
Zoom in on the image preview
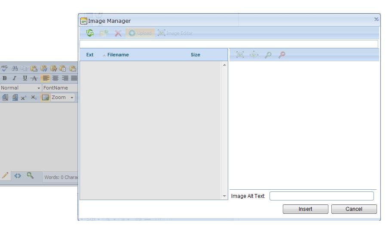click(268, 55)
